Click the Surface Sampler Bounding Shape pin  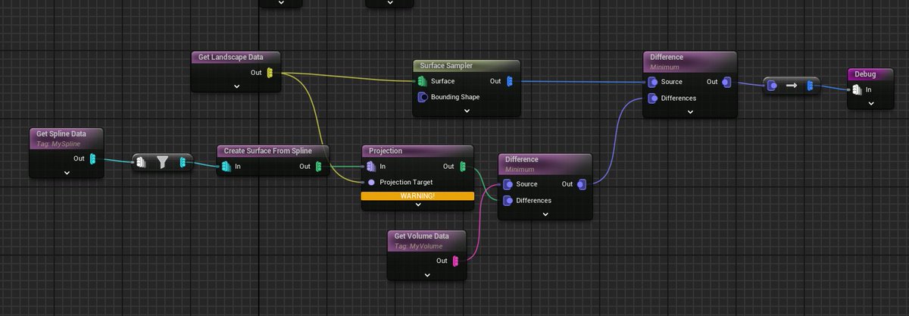point(423,97)
